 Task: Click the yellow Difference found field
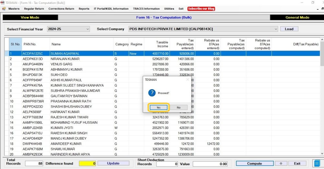[x=87, y=164]
